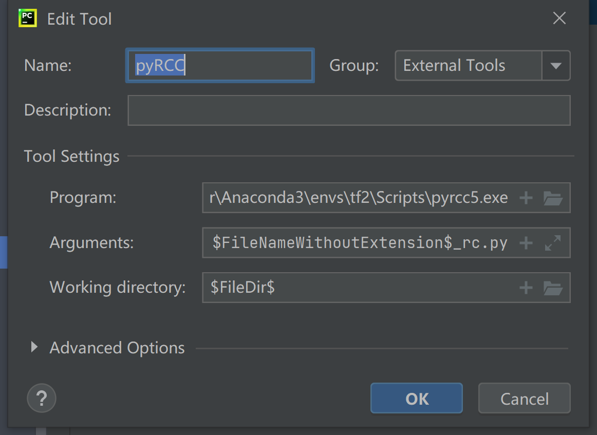Insert a macro into the Arguments field

[x=526, y=243]
